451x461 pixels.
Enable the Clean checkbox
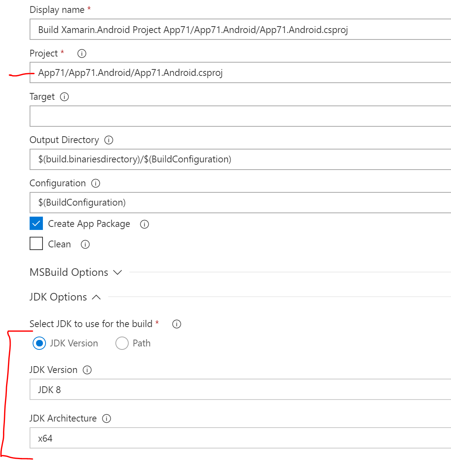tap(36, 244)
